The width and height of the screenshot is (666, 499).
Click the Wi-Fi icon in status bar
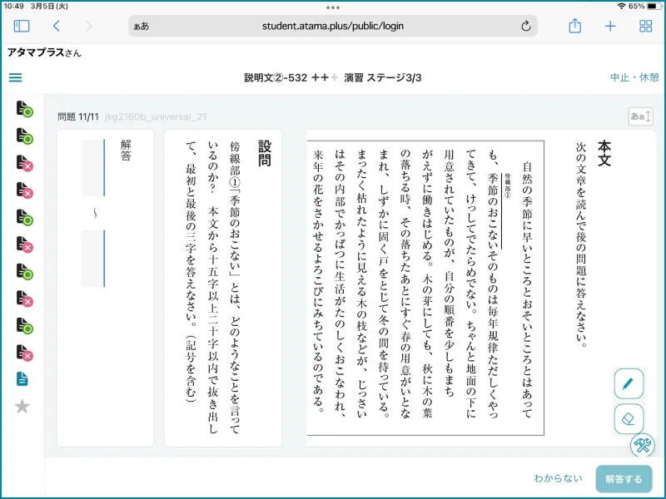621,7
